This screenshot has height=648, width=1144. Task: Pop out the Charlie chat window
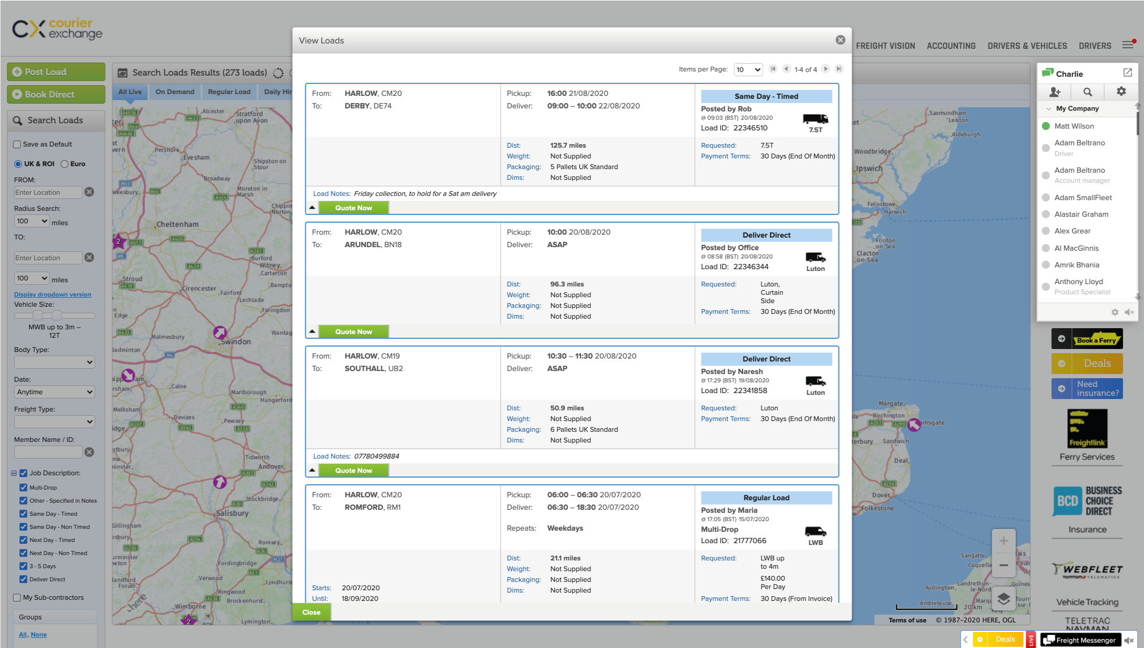pyautogui.click(x=1127, y=73)
